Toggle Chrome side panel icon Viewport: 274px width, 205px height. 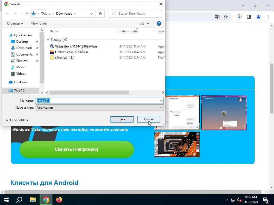tap(249, 17)
